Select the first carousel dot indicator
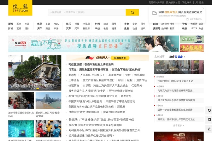Image resolution: width=212 pixels, height=141 pixels. (31, 88)
